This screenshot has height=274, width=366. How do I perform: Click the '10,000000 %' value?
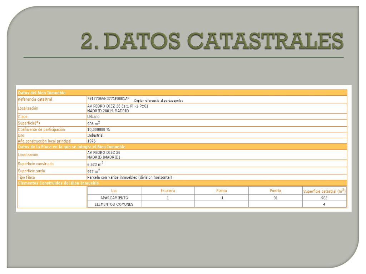[99, 130]
